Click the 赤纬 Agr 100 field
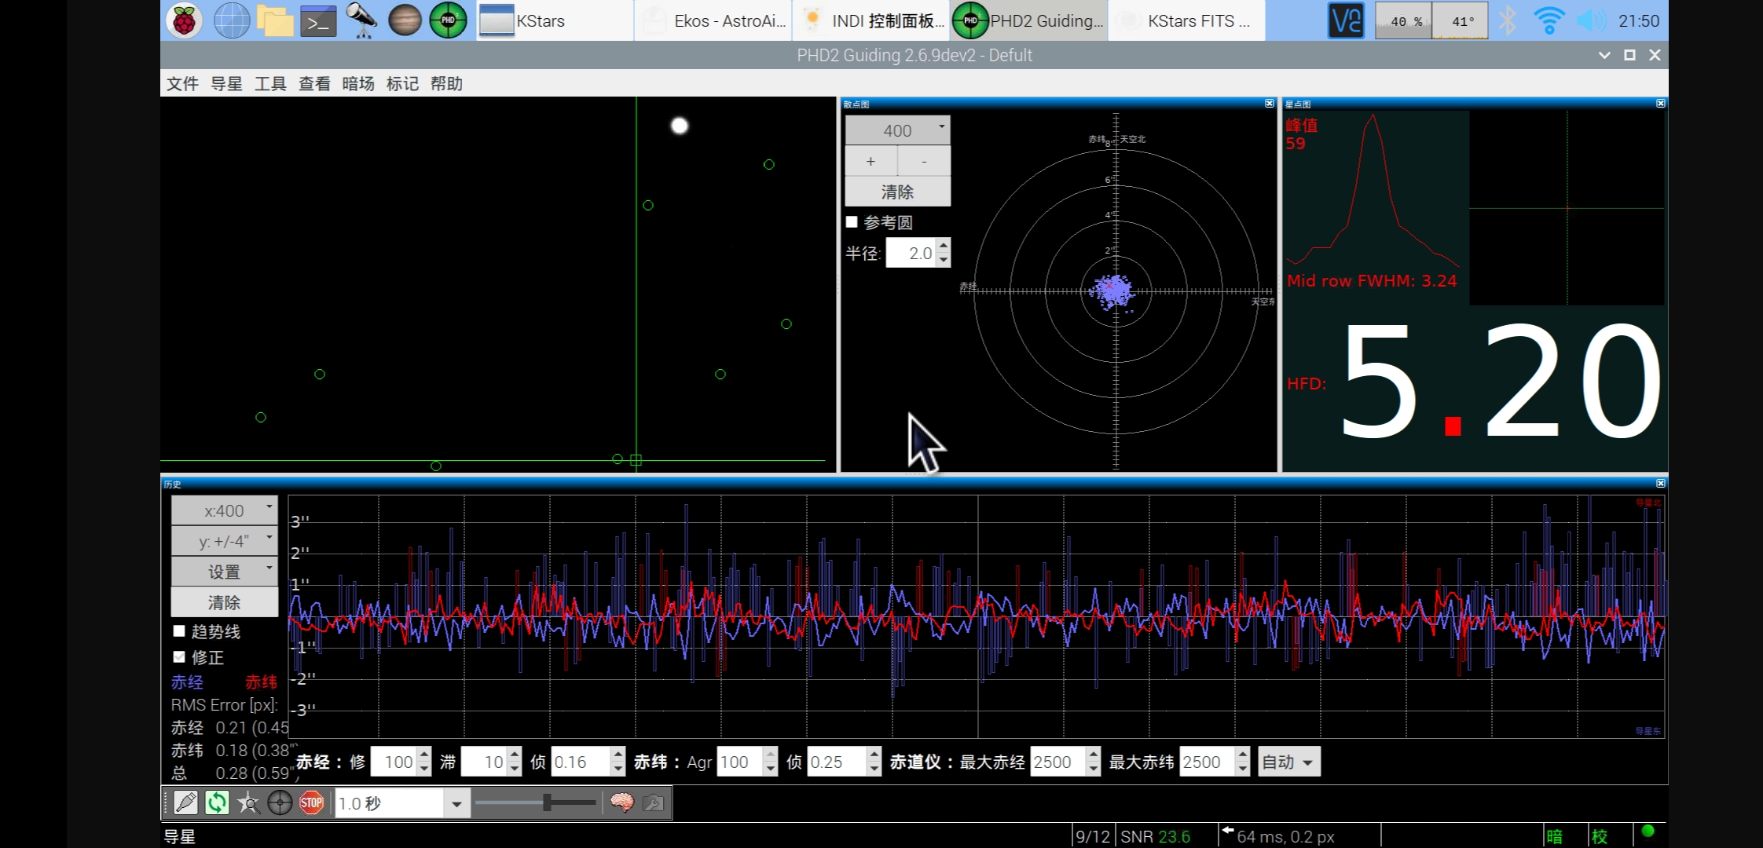The image size is (1763, 848). (x=740, y=762)
